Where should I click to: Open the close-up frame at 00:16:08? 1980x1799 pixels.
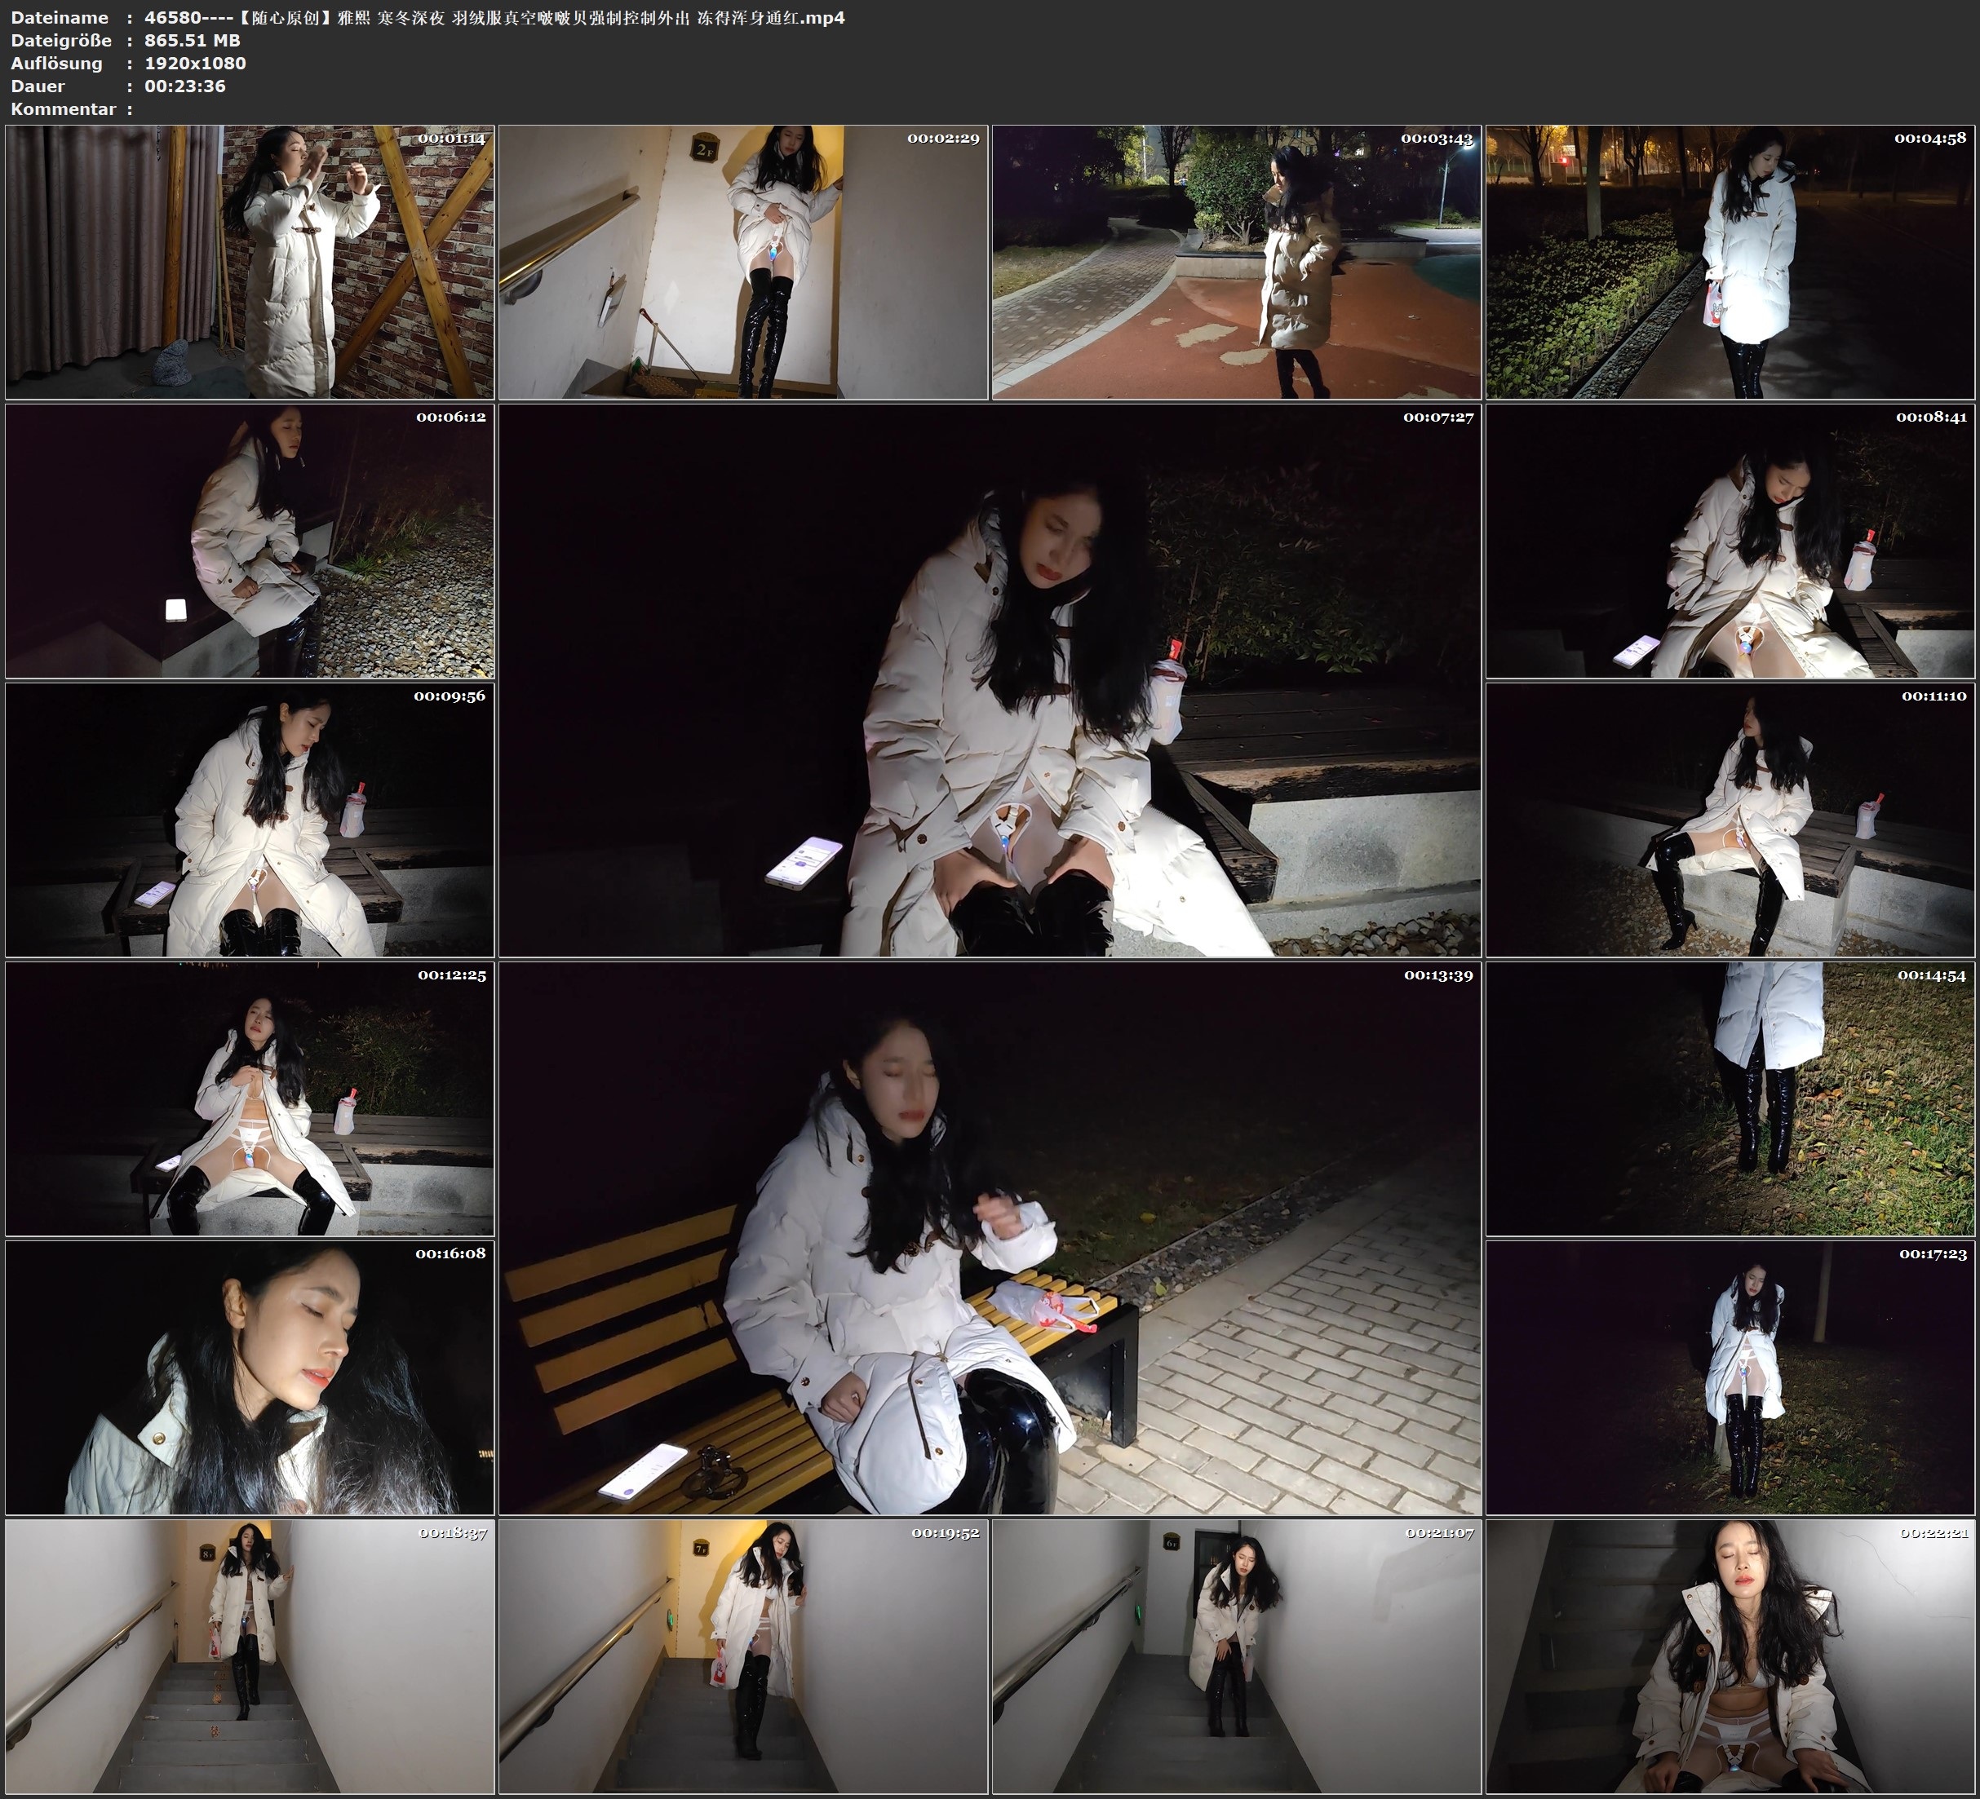pyautogui.click(x=250, y=1377)
